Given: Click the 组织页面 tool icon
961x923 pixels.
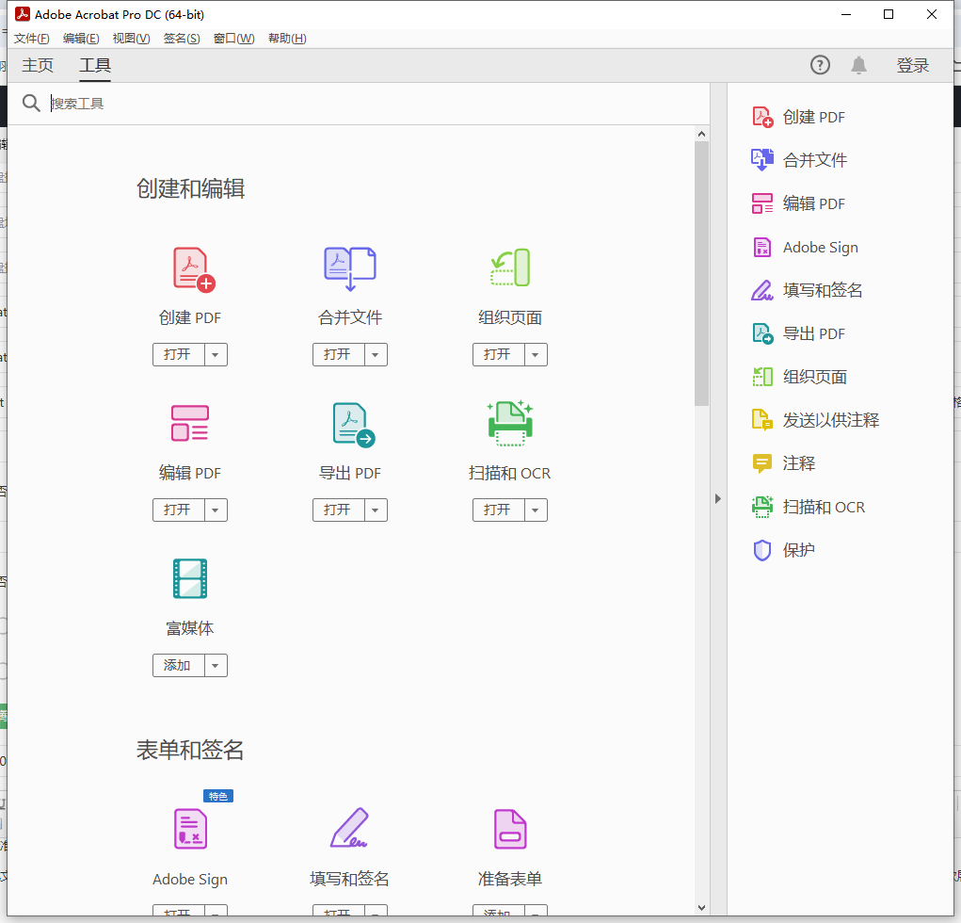Looking at the screenshot, I should (509, 268).
